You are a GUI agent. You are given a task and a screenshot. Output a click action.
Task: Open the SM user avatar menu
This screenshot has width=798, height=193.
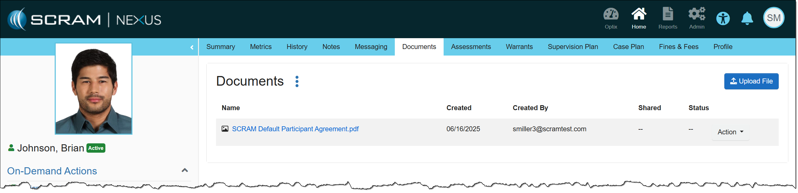[773, 18]
